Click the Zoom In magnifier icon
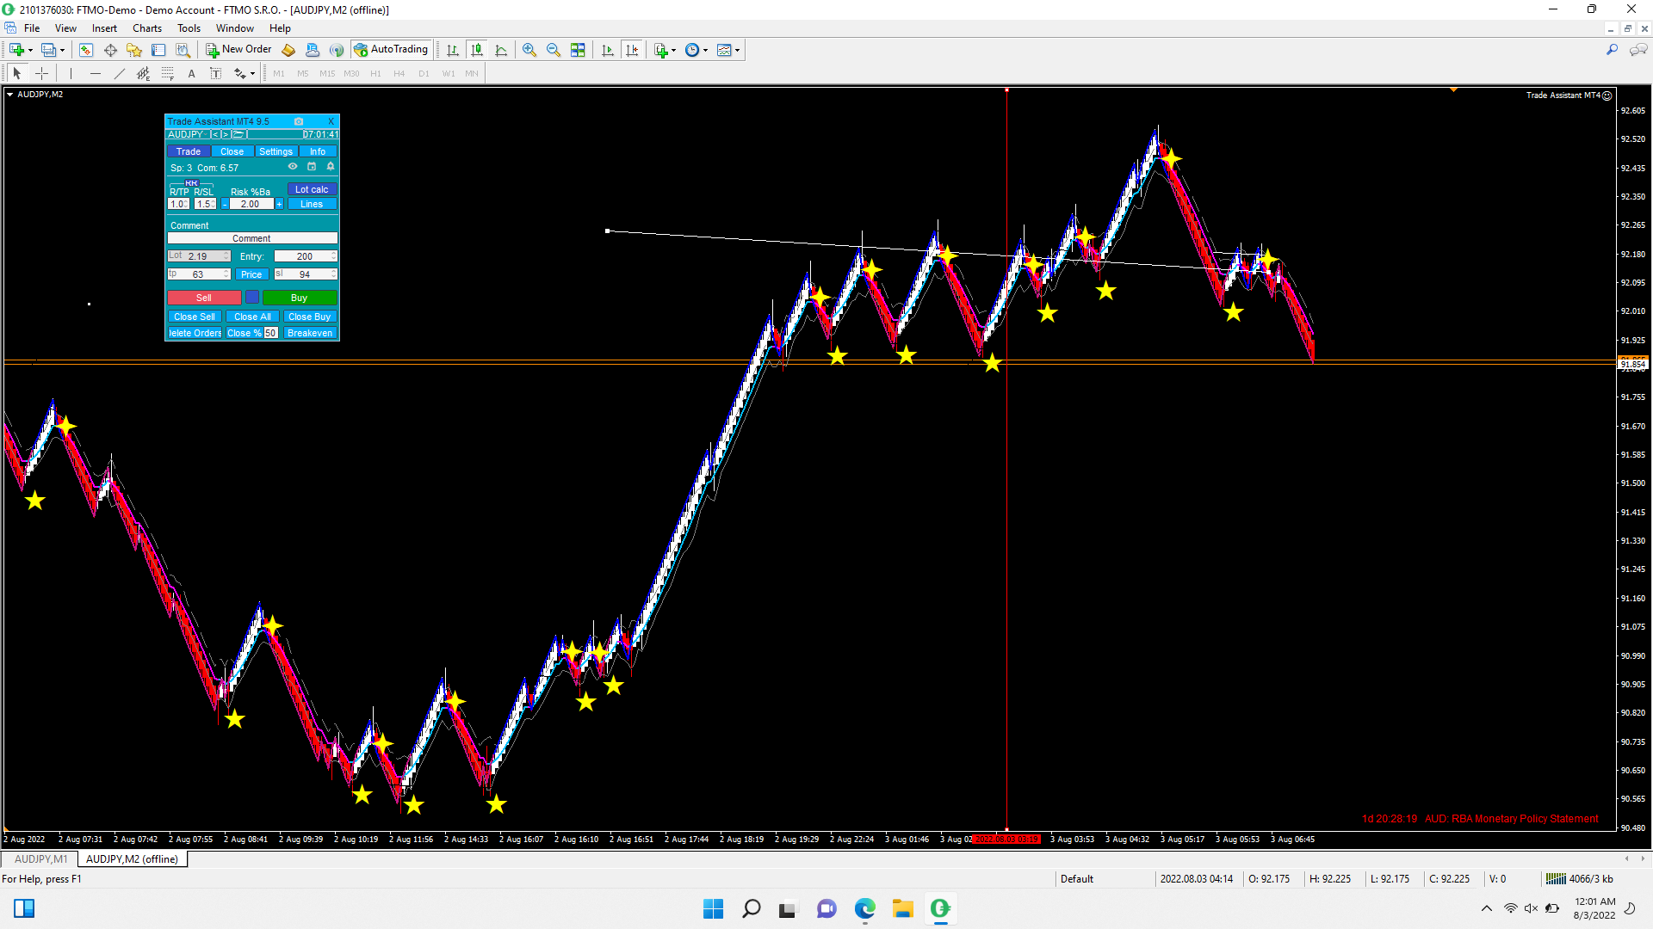This screenshot has width=1653, height=929. click(529, 50)
